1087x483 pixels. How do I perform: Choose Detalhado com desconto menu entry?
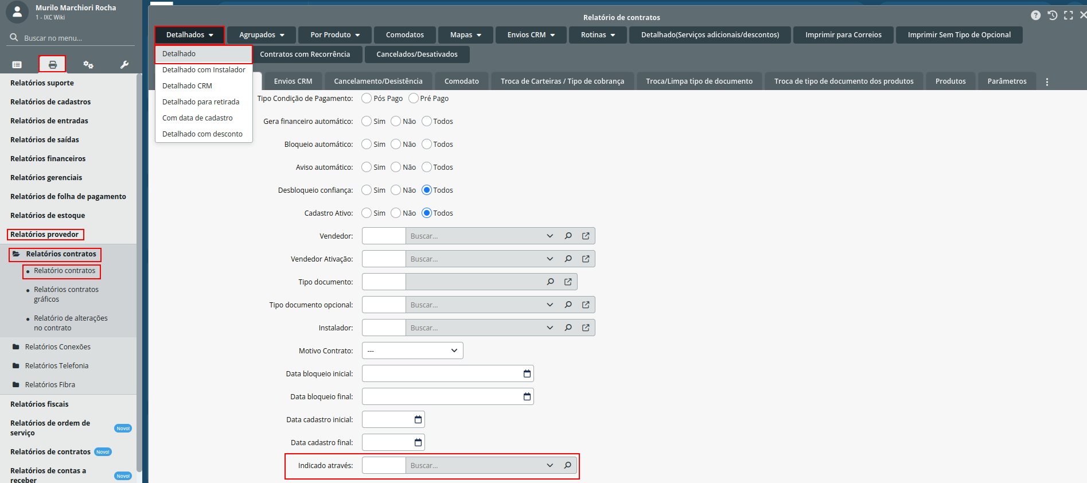tap(204, 134)
